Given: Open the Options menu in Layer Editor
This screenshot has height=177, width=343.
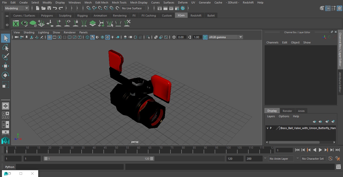Looking at the screenshot, I should coord(284,116).
